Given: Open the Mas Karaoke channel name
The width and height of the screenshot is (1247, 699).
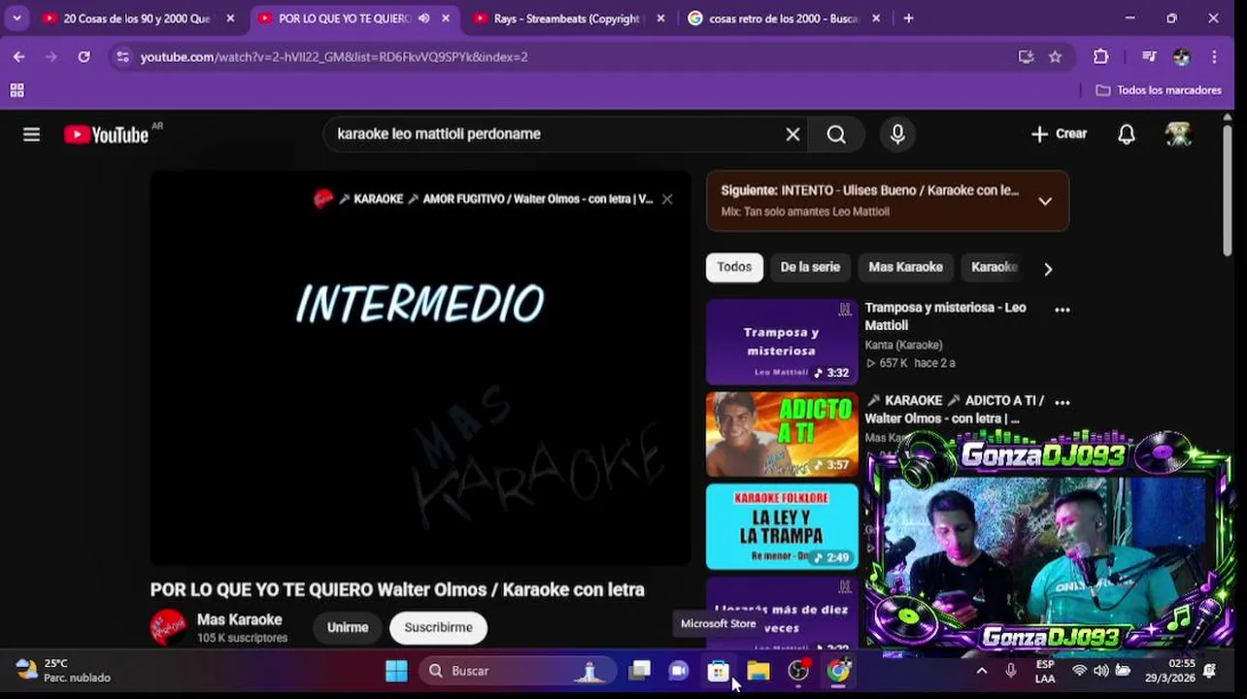Looking at the screenshot, I should click(239, 619).
